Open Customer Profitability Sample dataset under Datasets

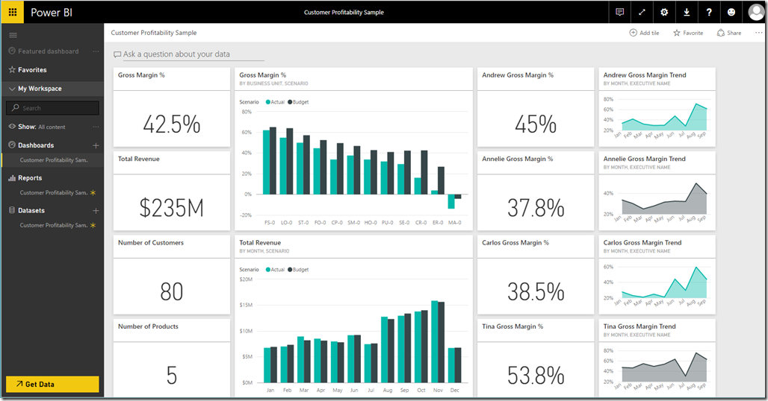click(52, 226)
